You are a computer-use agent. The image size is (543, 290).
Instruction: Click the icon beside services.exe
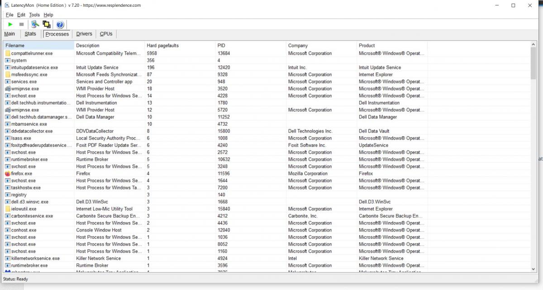pyautogui.click(x=8, y=82)
